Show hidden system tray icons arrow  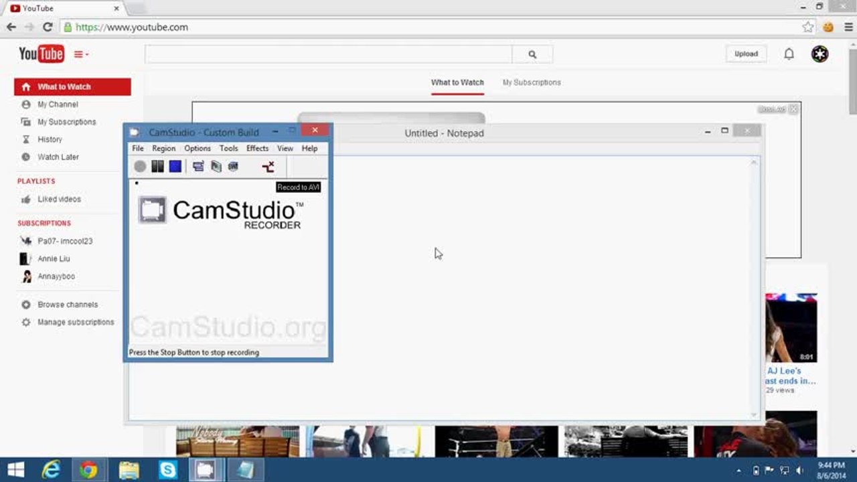(739, 470)
